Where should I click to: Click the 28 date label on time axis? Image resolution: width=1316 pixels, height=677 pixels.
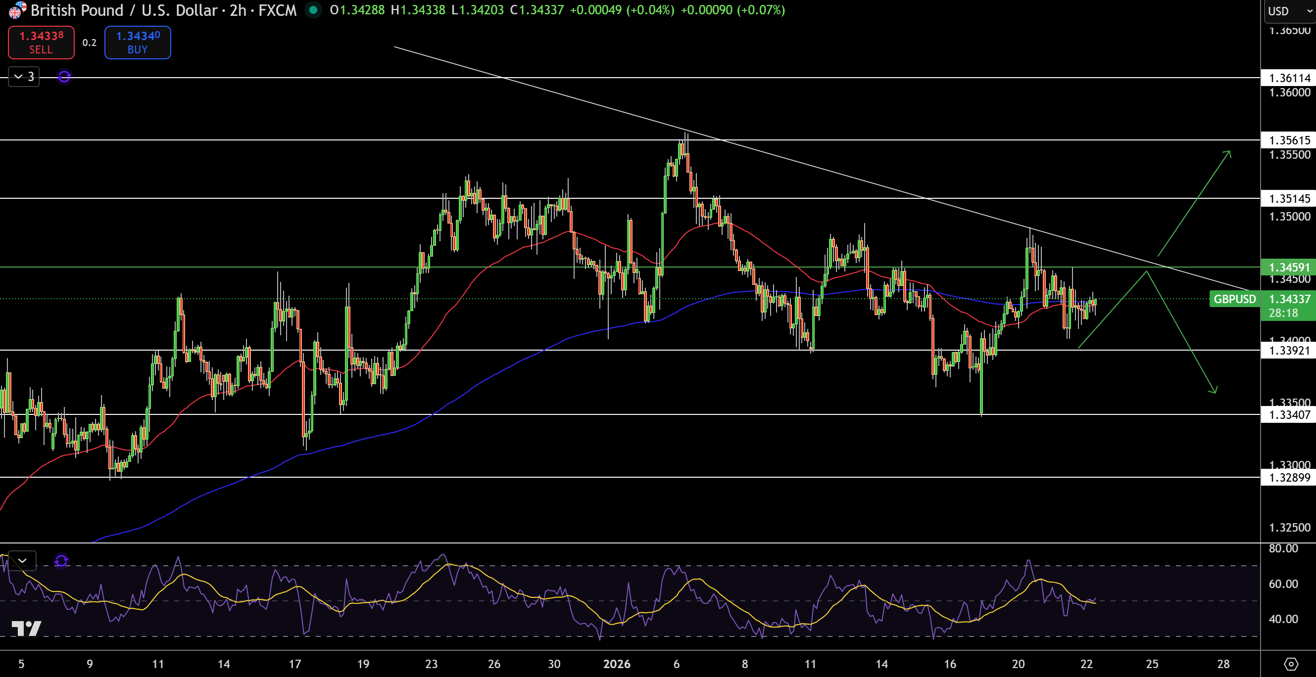(1223, 664)
